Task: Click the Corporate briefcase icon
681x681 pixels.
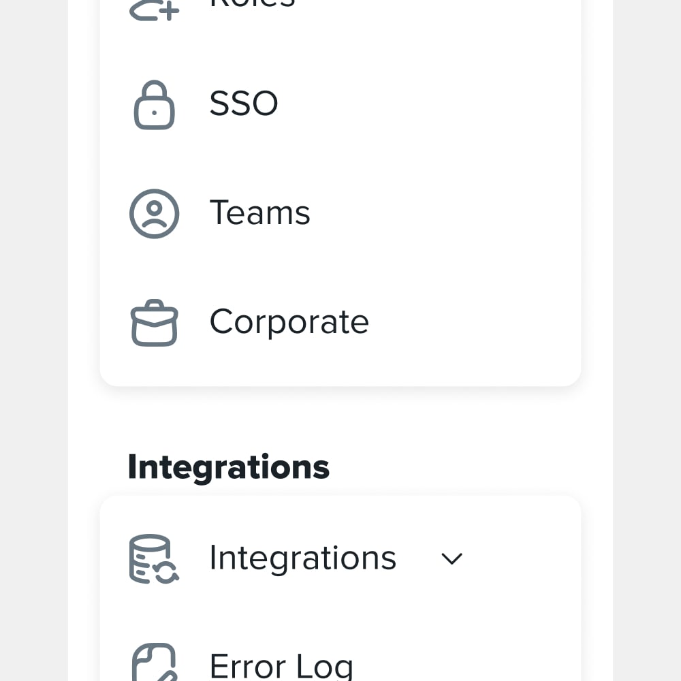Action: (155, 323)
